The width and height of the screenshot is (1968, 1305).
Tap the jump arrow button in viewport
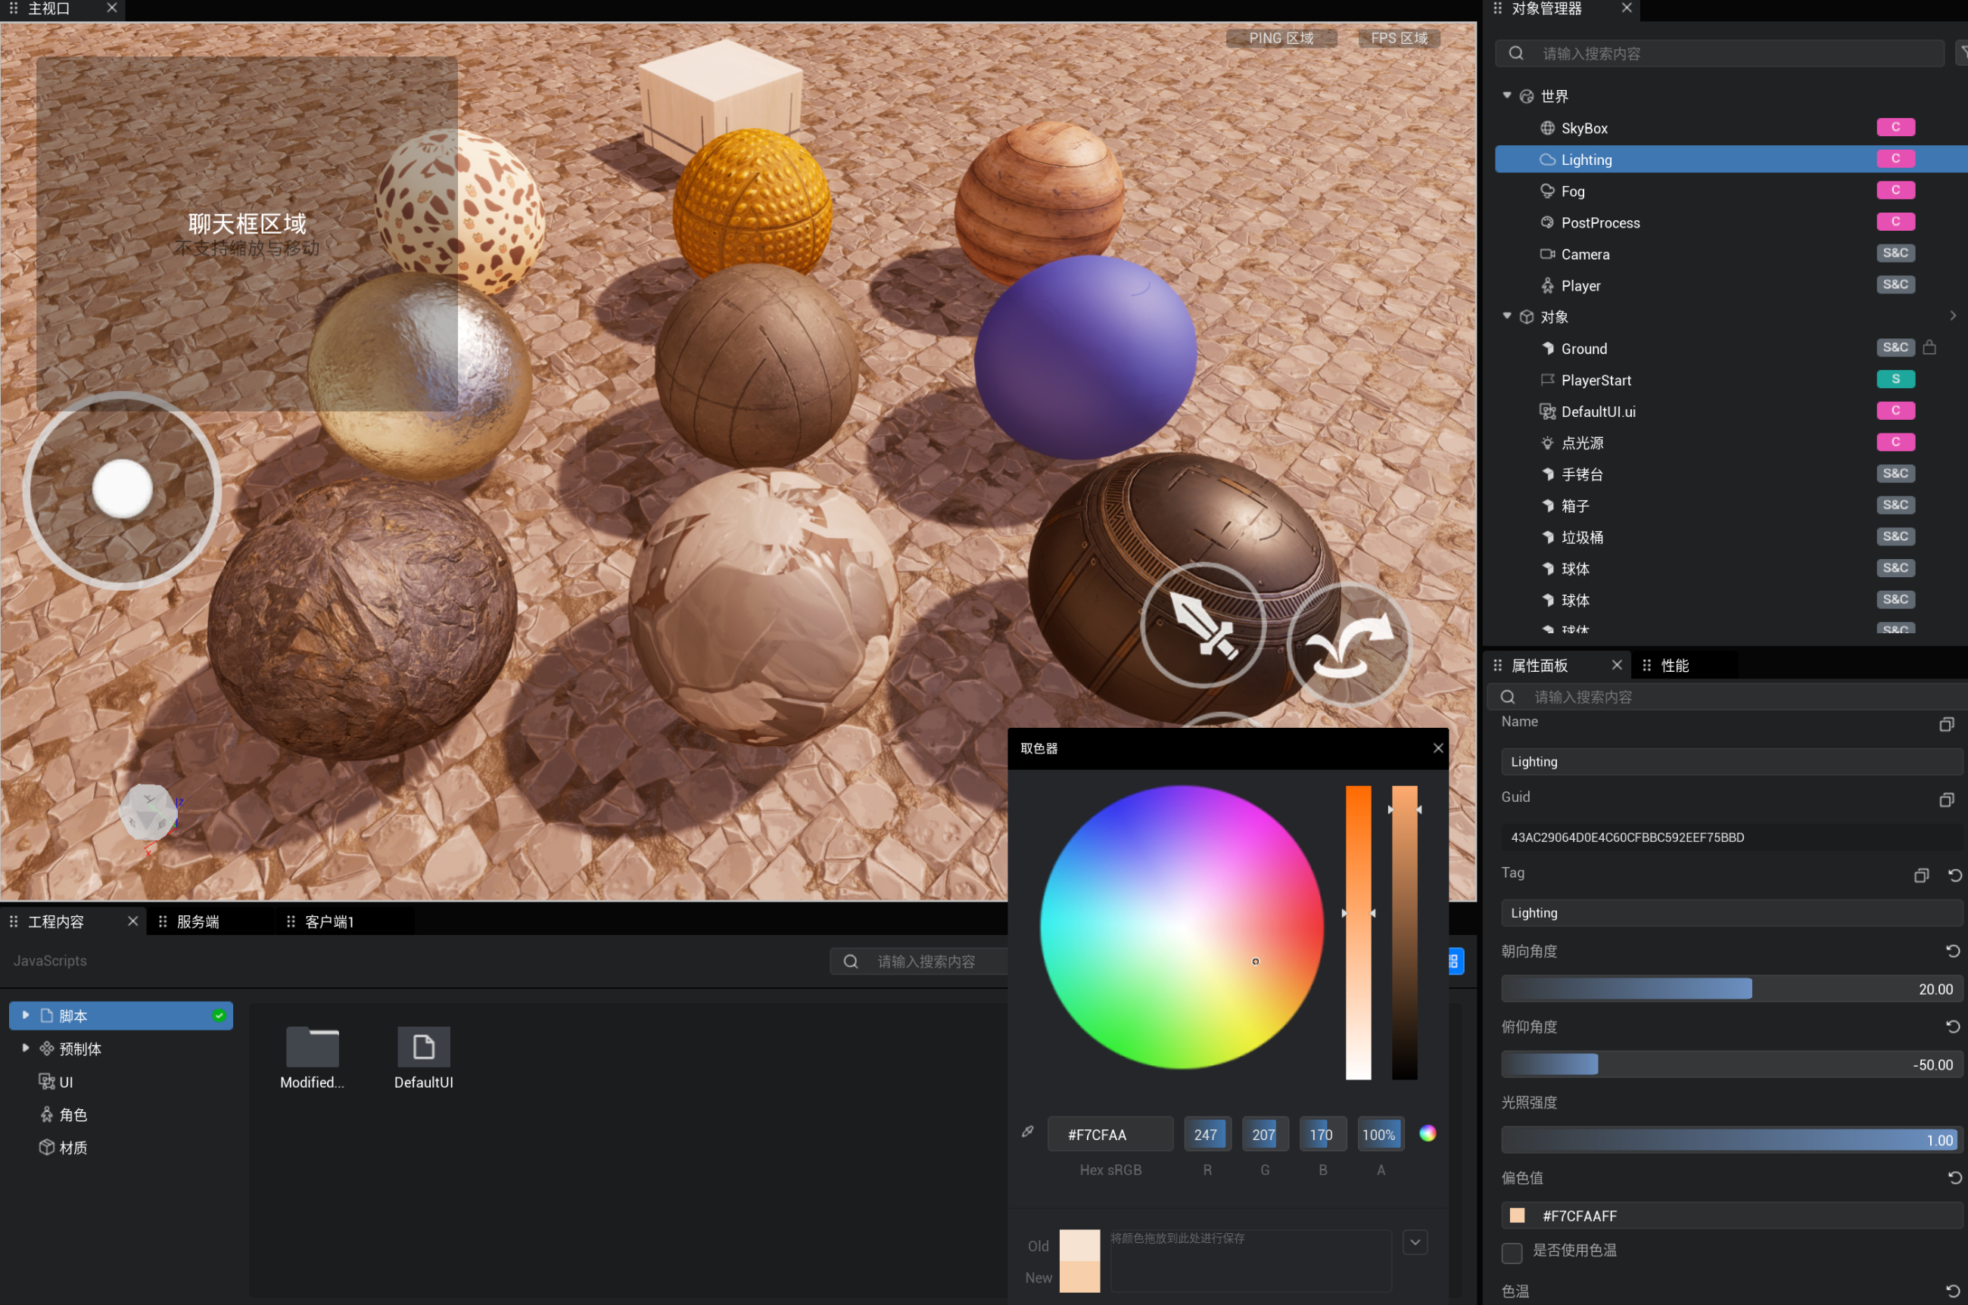pos(1350,645)
